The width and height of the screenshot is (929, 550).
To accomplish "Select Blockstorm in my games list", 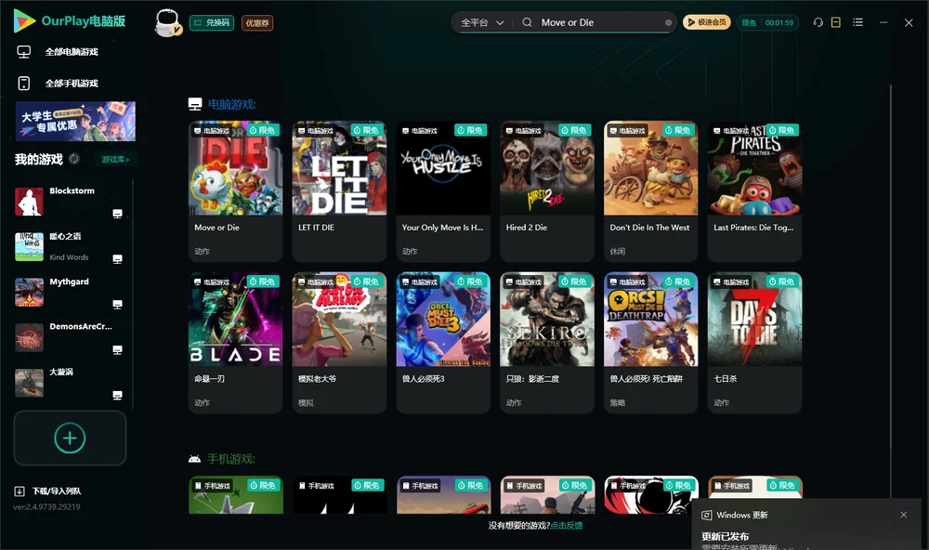I will (x=70, y=202).
